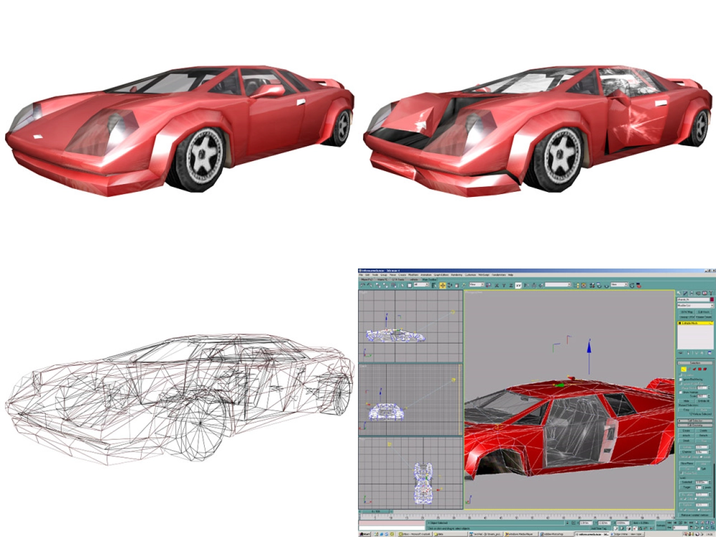Switch to the Create command panel tab
Image resolution: width=716 pixels, height=537 pixels.
[x=679, y=293]
